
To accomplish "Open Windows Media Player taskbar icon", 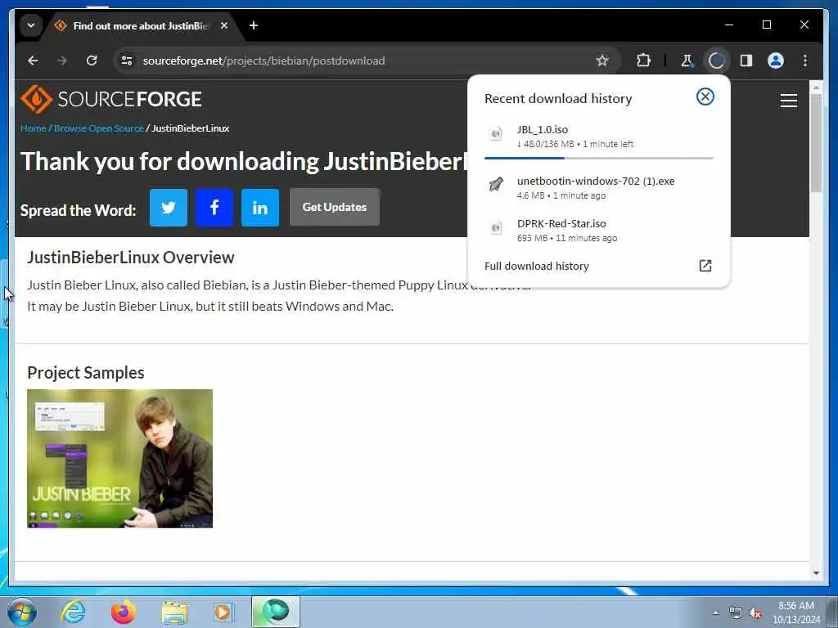I will [223, 612].
